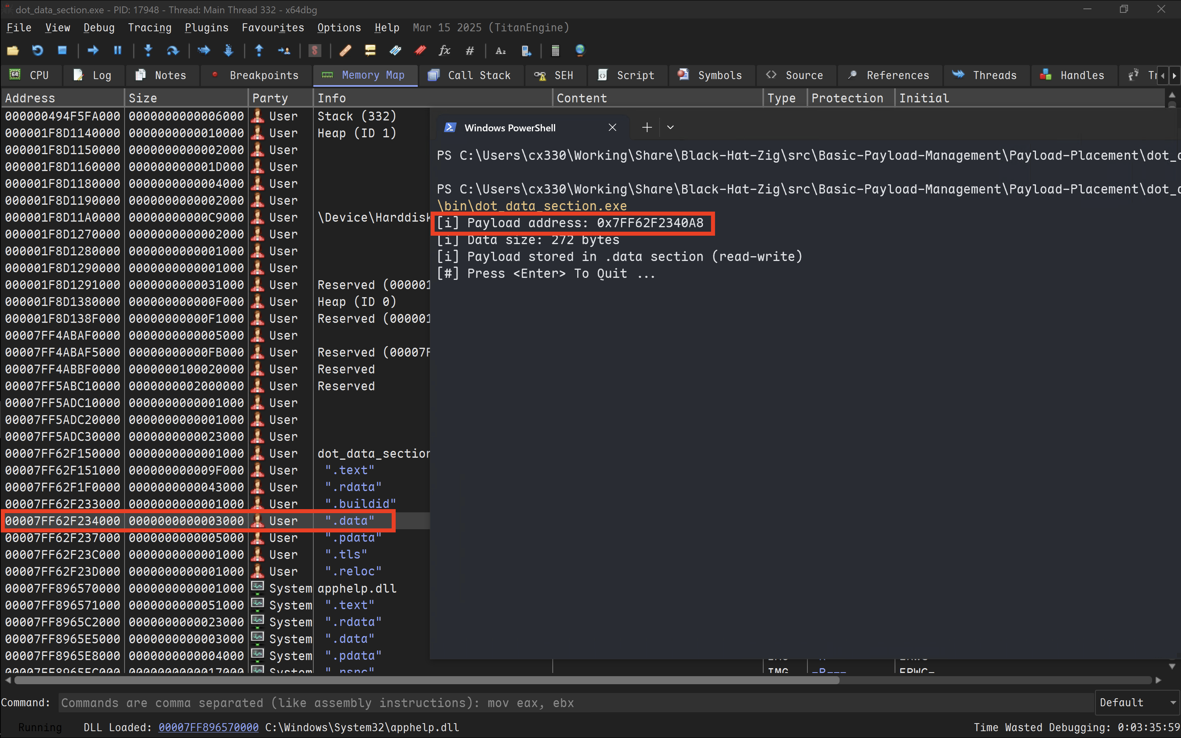Start trace into from the toolbar
Image resolution: width=1181 pixels, height=738 pixels.
pos(204,50)
